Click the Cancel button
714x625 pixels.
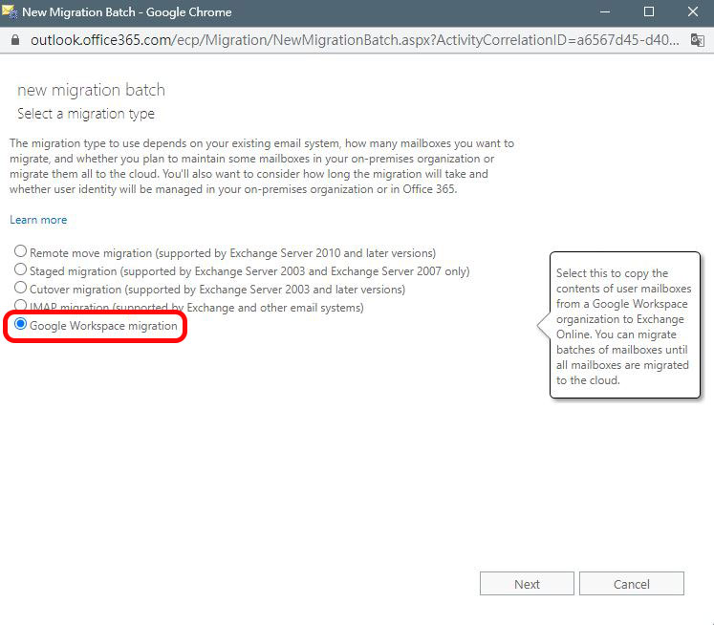tap(631, 584)
